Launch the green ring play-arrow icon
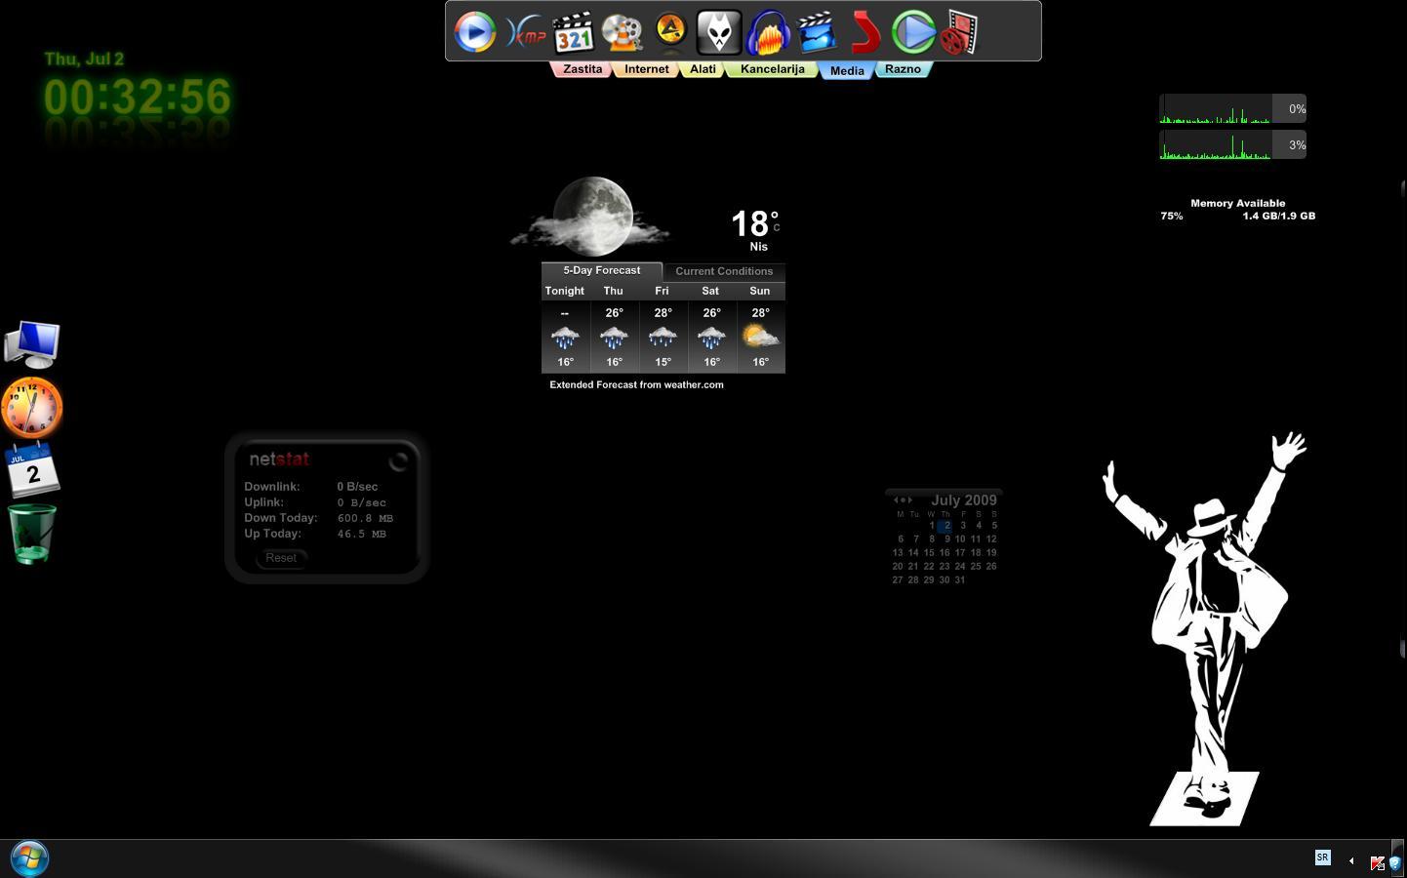Screen dimensions: 1407x878 914,32
